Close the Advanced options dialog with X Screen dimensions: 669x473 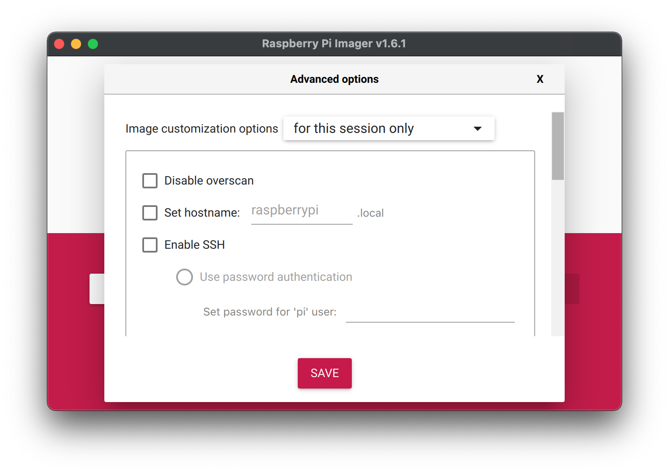pos(540,79)
